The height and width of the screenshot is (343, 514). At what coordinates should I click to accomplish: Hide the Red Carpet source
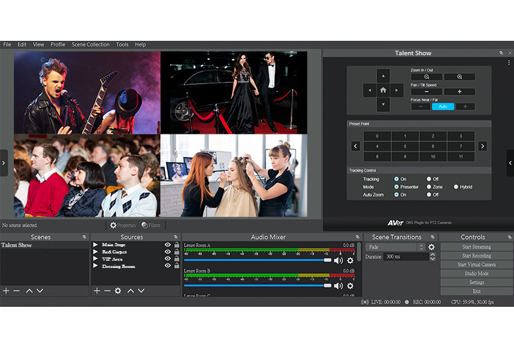168,252
